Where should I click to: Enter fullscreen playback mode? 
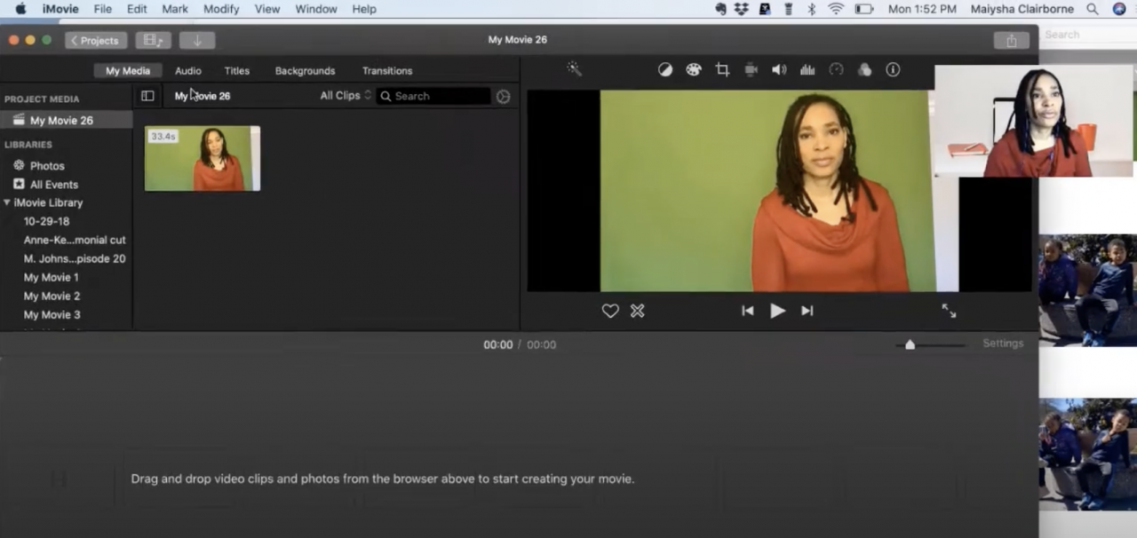(949, 311)
